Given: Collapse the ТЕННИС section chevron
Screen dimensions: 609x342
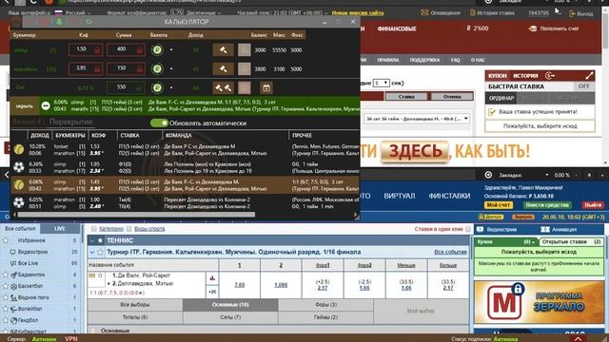Looking at the screenshot, I should (x=92, y=240).
